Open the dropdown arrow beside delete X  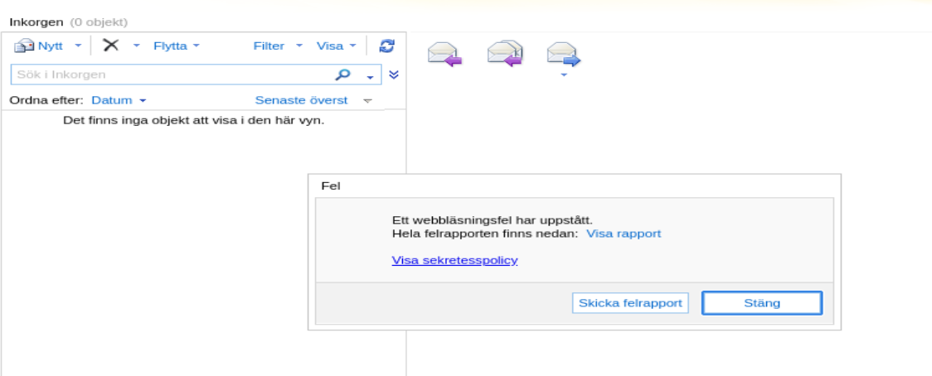pos(137,46)
